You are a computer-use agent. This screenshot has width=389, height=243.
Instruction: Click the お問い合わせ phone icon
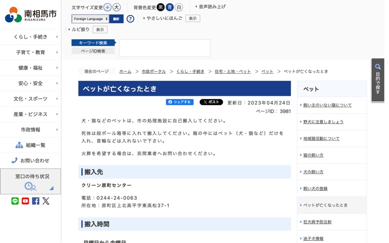(x=15, y=160)
